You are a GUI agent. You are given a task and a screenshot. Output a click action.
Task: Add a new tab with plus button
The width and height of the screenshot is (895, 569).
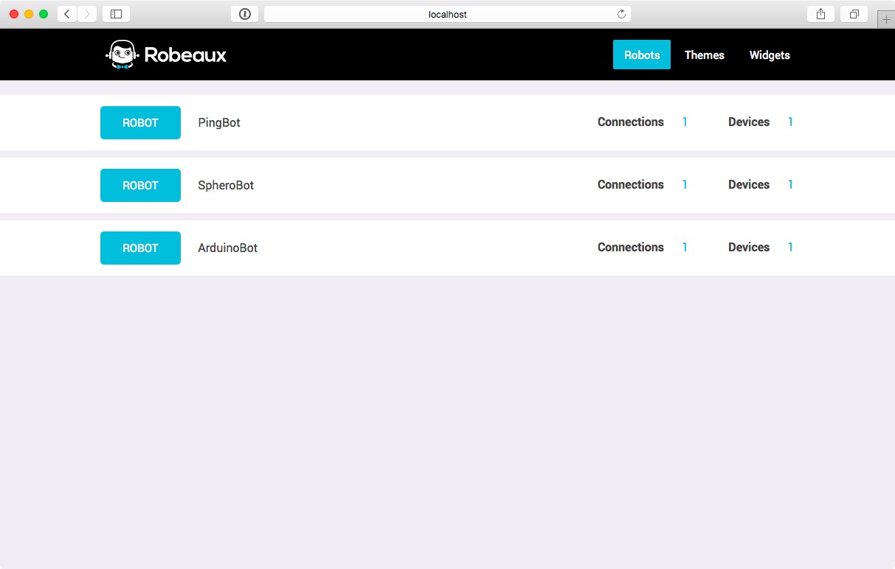(886, 20)
